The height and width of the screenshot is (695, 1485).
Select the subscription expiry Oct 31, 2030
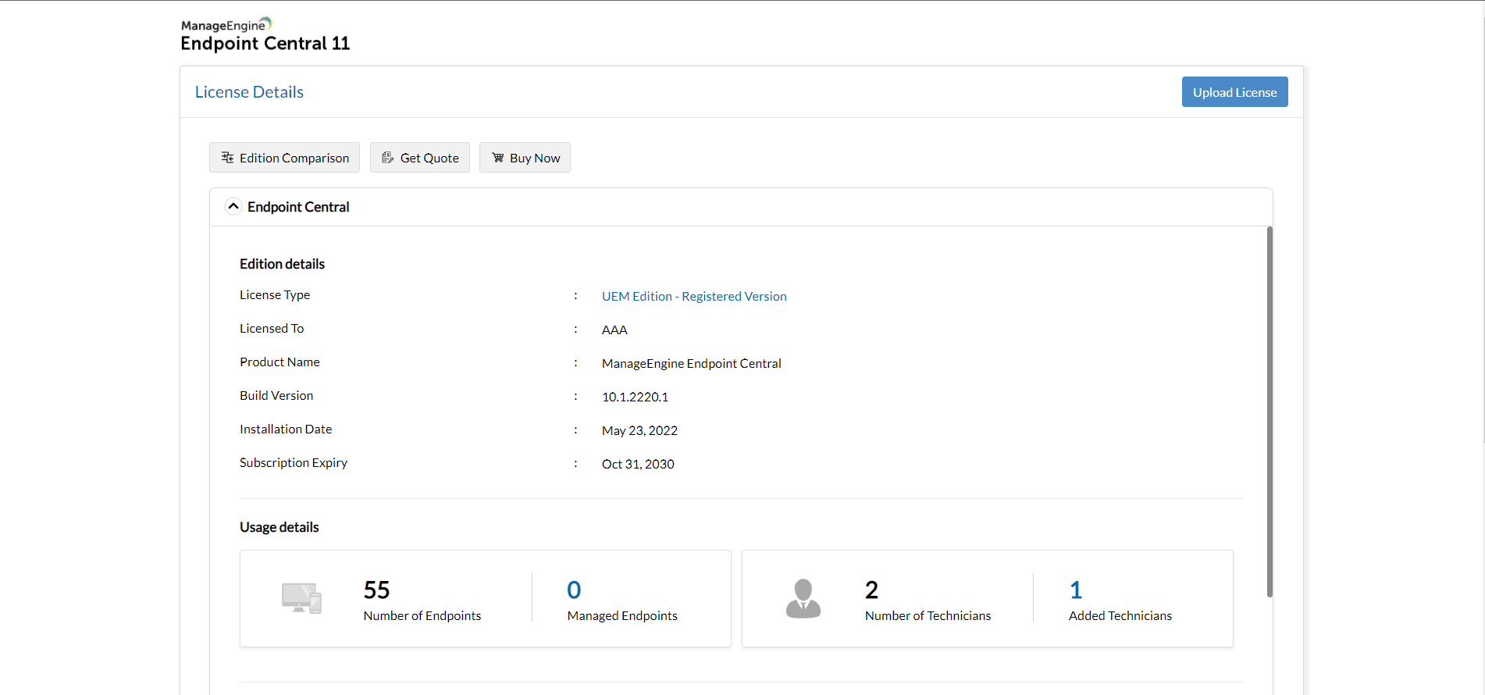click(638, 465)
